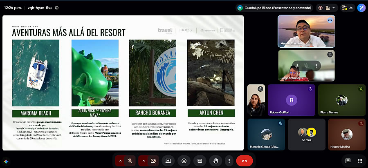Viewport: 368px width, 168px height.
Task: Click the slide title AVENTURAS MÁS ALLÁ DEL RESORT
Action: pos(69,33)
